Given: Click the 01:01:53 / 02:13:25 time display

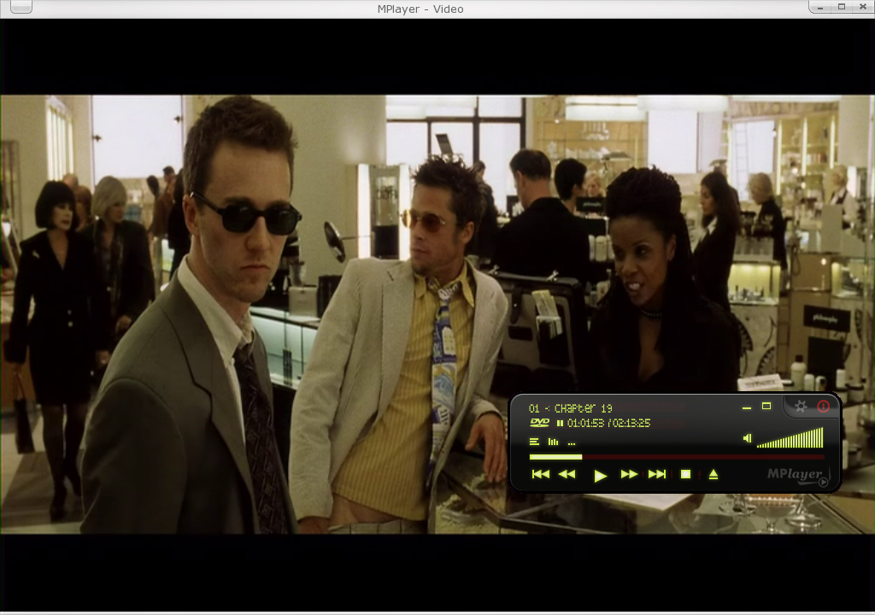Looking at the screenshot, I should click(608, 423).
